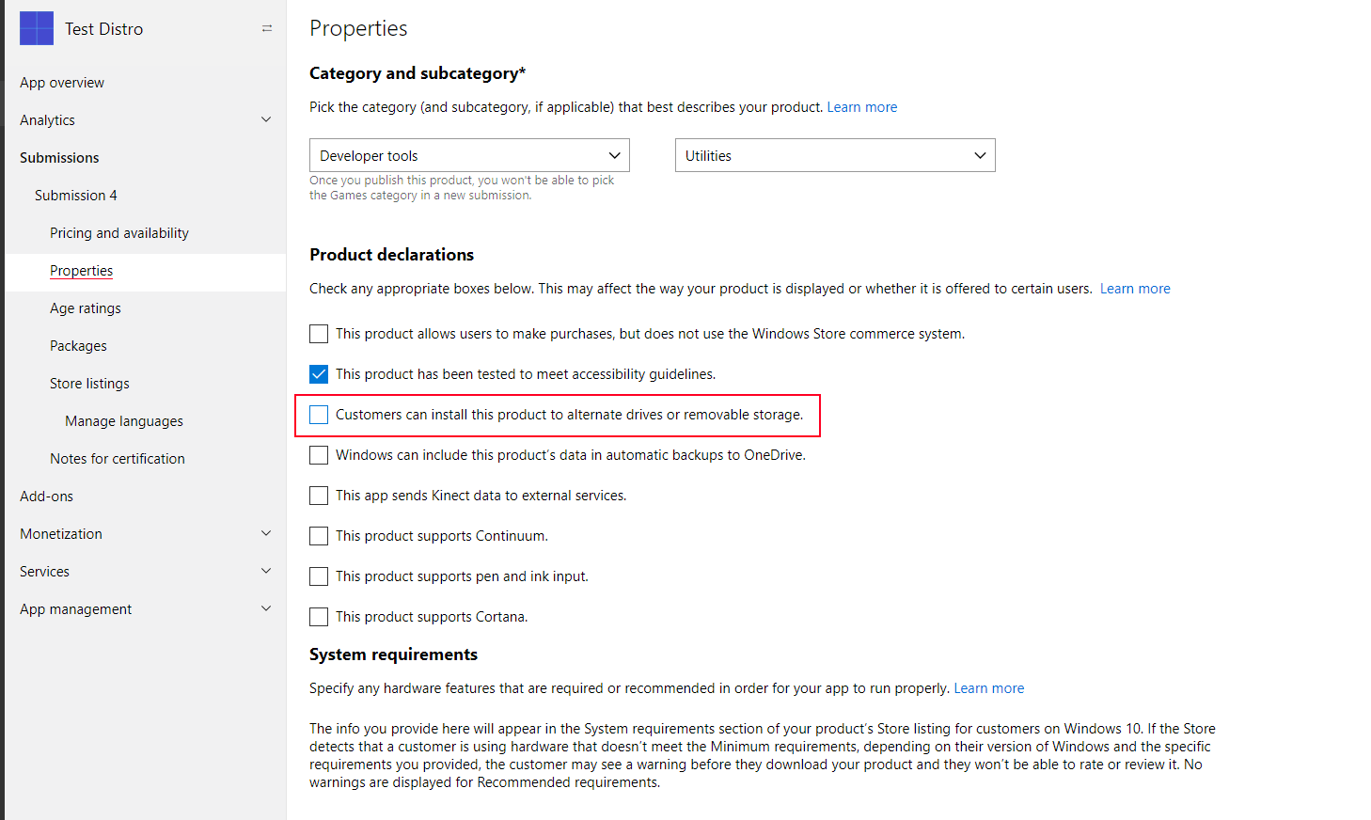The width and height of the screenshot is (1371, 820).
Task: Enable the OneDrive automatic backups checkbox
Action: [319, 455]
